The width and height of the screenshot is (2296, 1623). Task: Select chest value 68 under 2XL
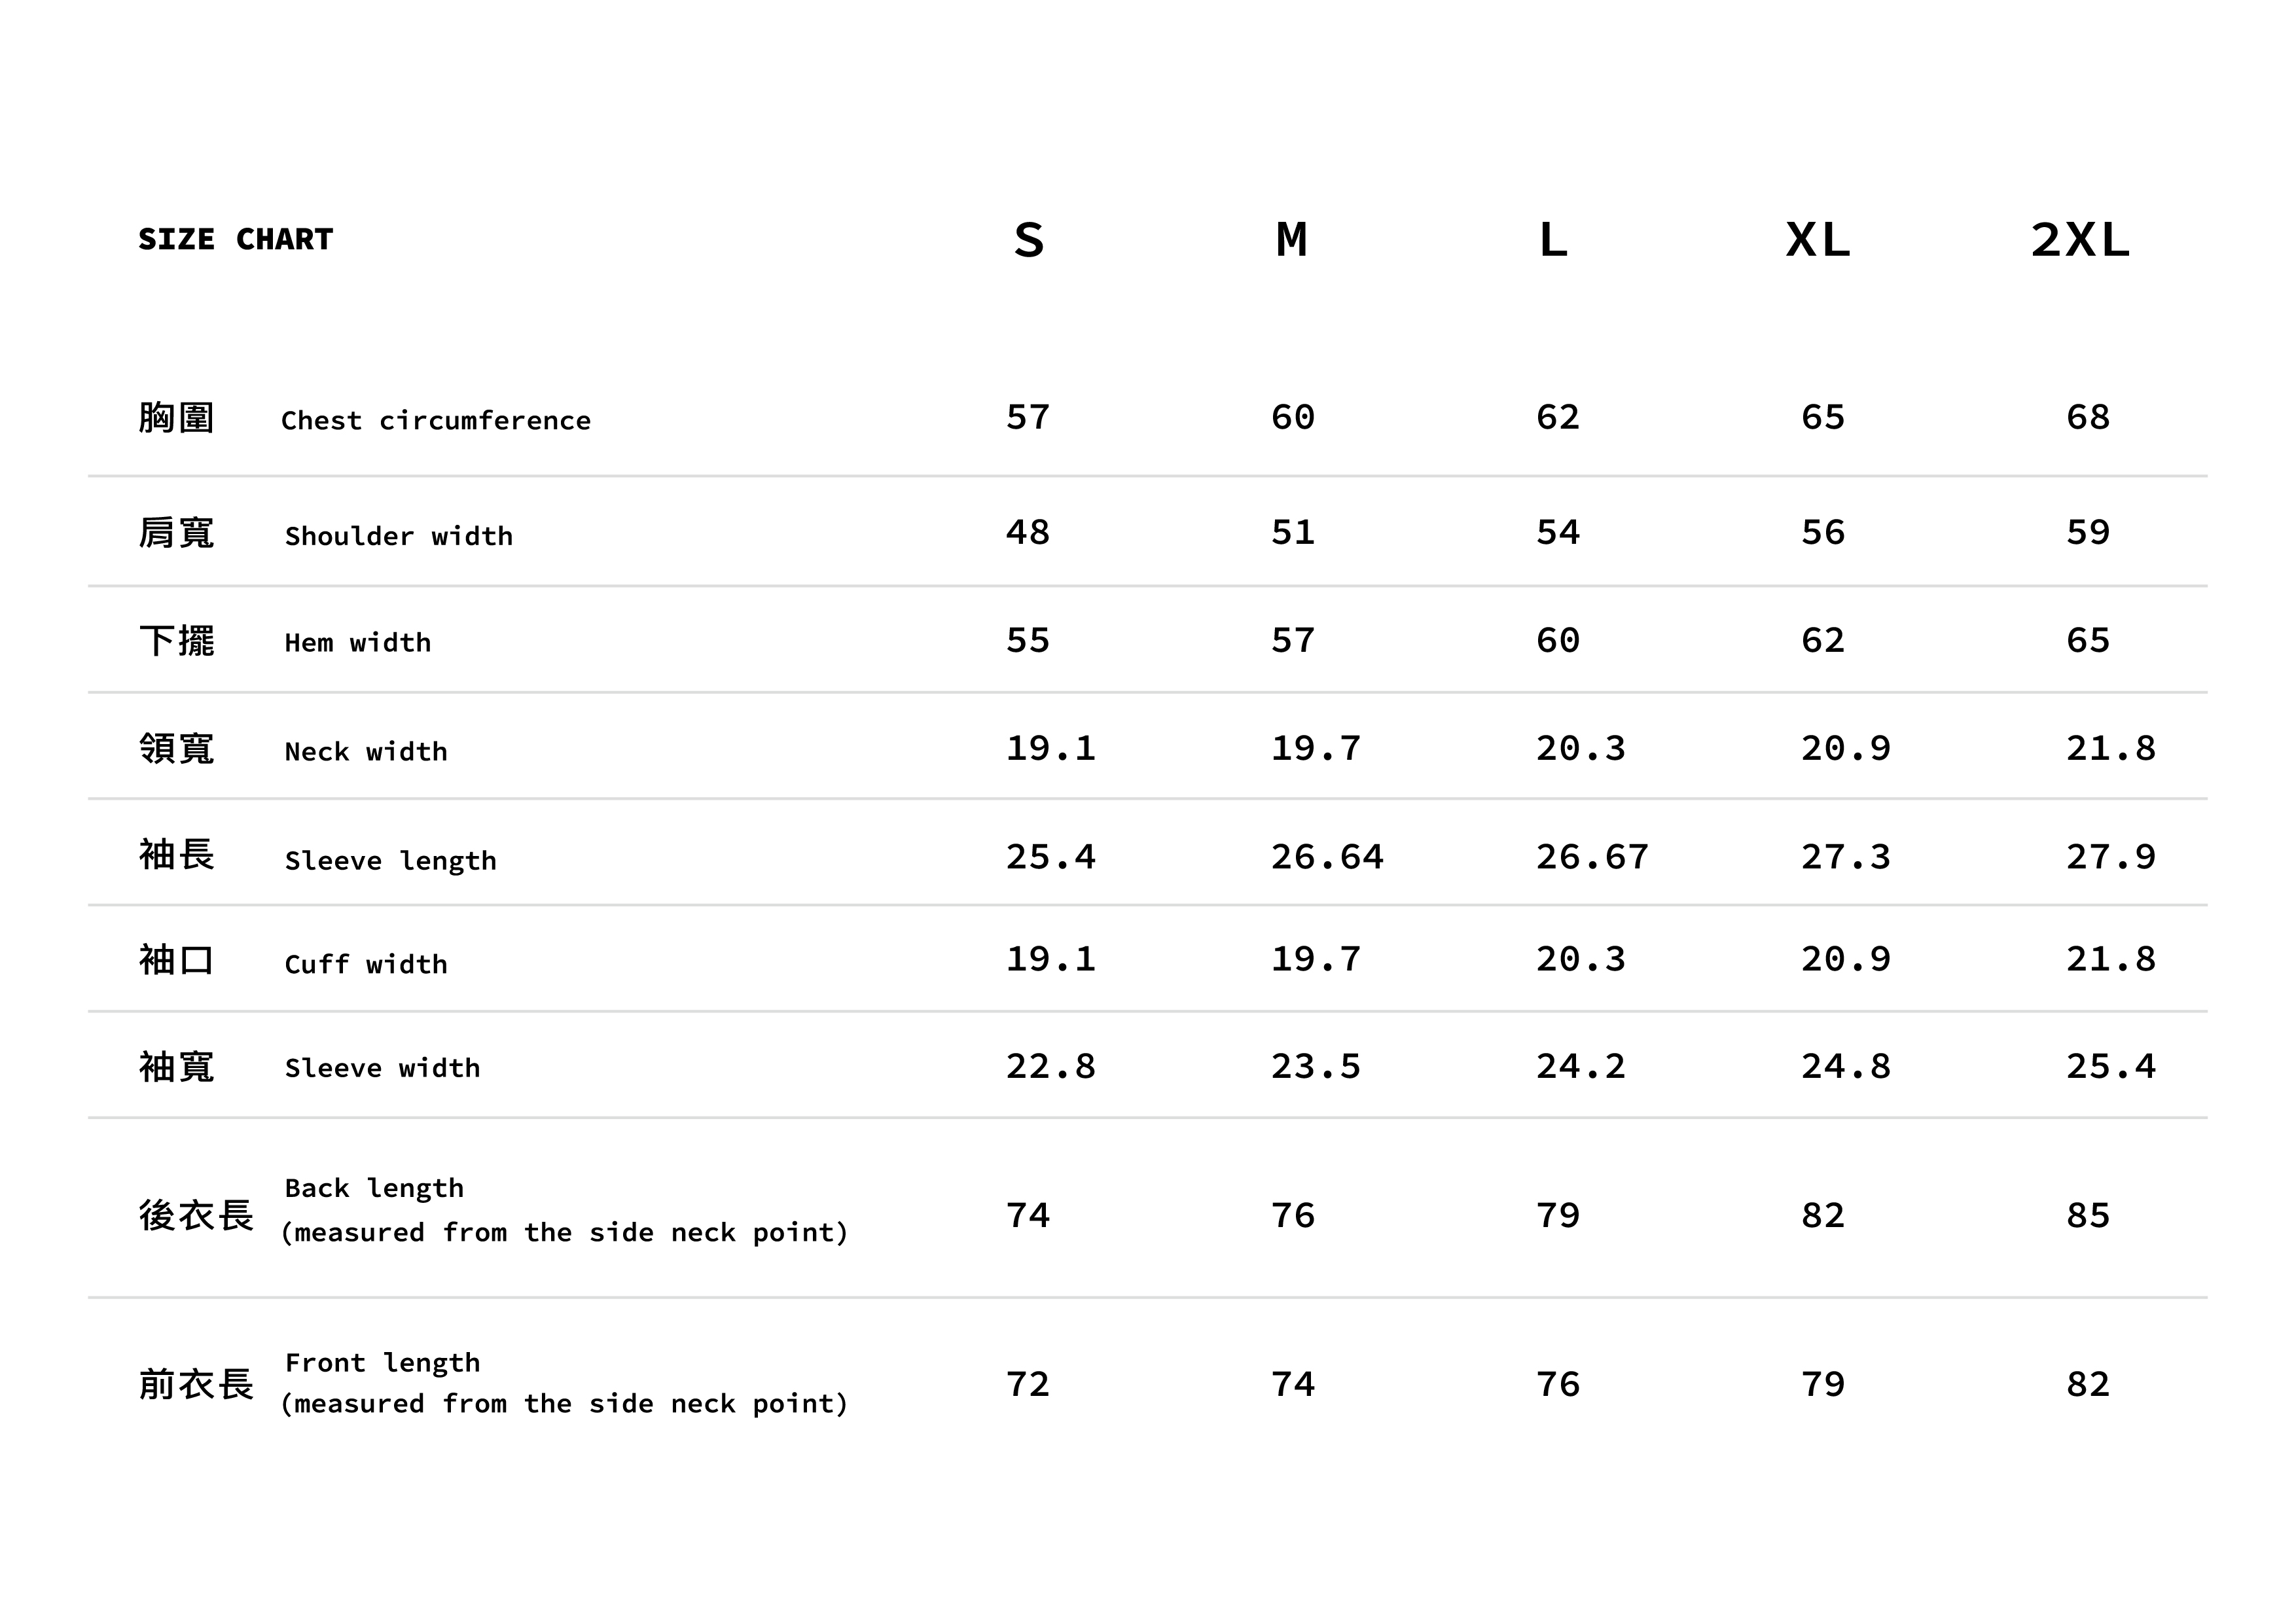coord(2088,417)
